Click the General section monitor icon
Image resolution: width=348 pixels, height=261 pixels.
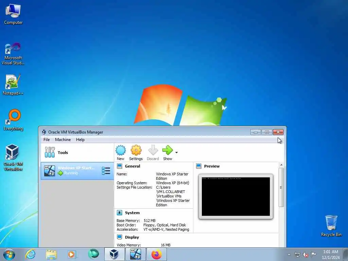(x=119, y=166)
